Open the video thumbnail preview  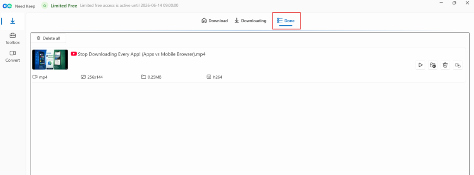point(50,60)
